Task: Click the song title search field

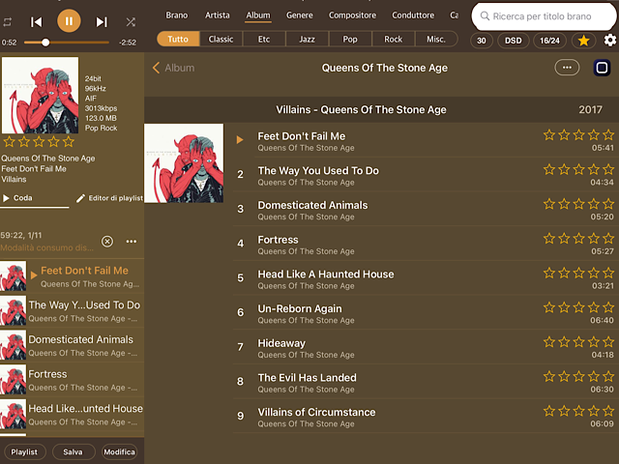Action: tap(546, 16)
